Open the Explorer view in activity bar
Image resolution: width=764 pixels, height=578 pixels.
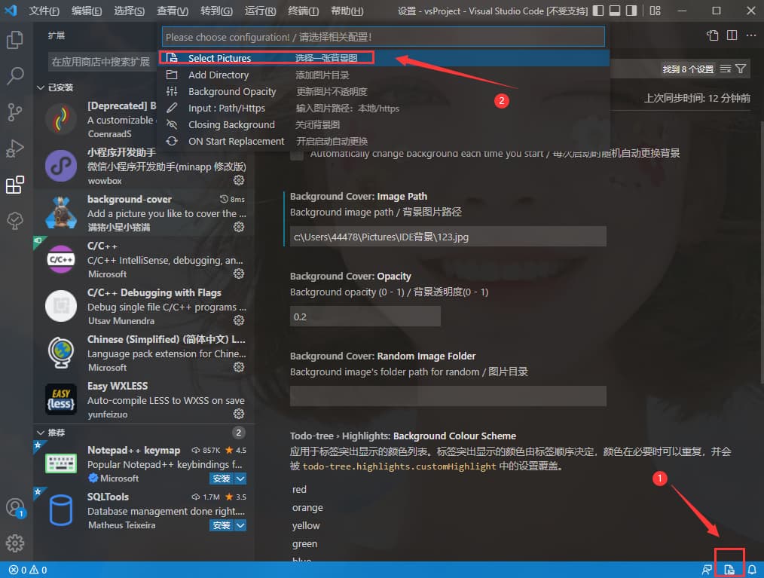click(15, 40)
